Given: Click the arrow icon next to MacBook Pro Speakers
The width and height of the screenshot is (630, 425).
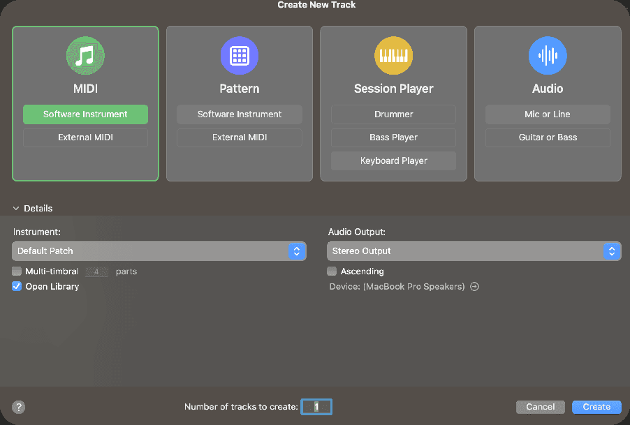Looking at the screenshot, I should tap(474, 287).
